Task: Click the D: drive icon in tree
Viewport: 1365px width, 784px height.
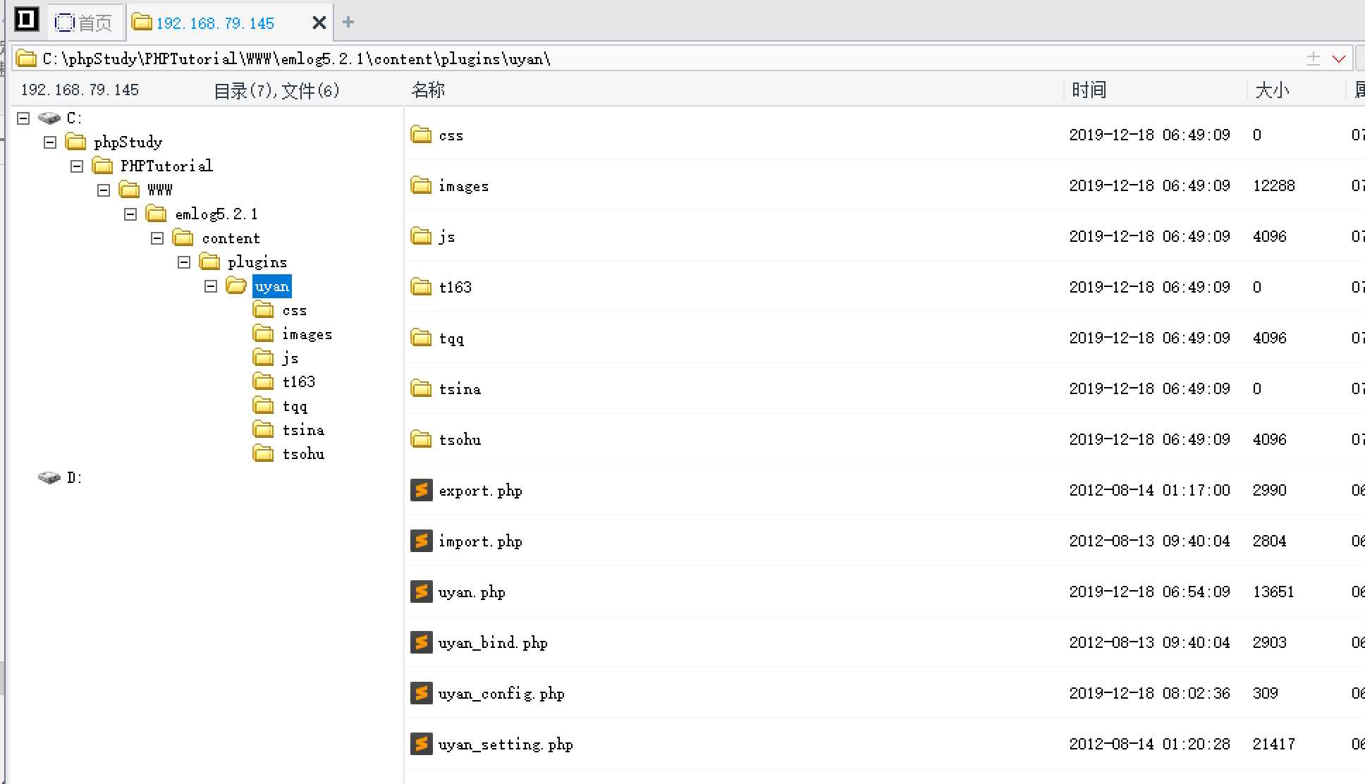Action: click(x=49, y=477)
